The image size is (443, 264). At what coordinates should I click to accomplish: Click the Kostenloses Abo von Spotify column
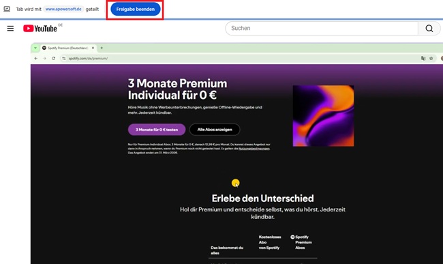[x=270, y=242]
